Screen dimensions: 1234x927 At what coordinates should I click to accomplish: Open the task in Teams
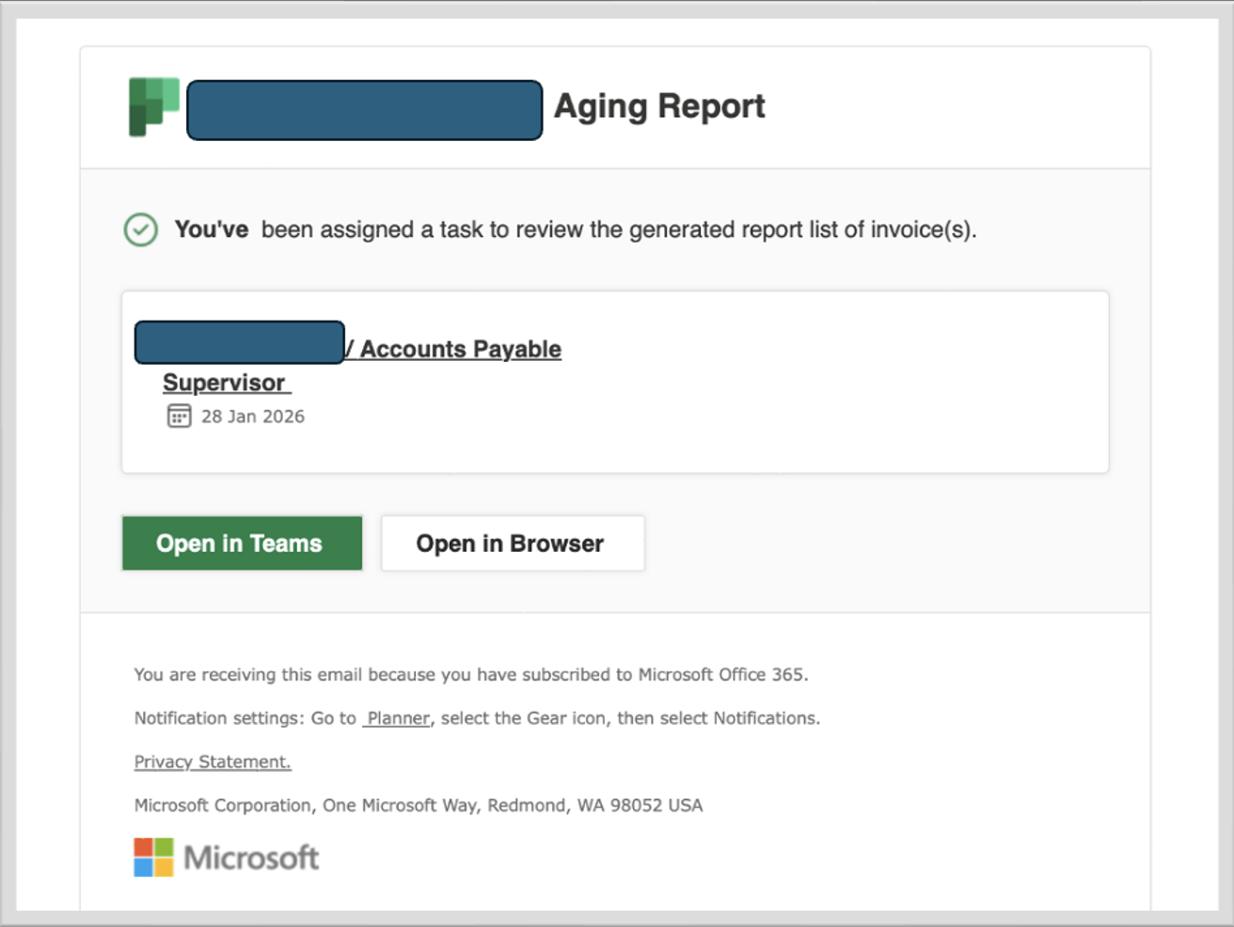[x=242, y=543]
